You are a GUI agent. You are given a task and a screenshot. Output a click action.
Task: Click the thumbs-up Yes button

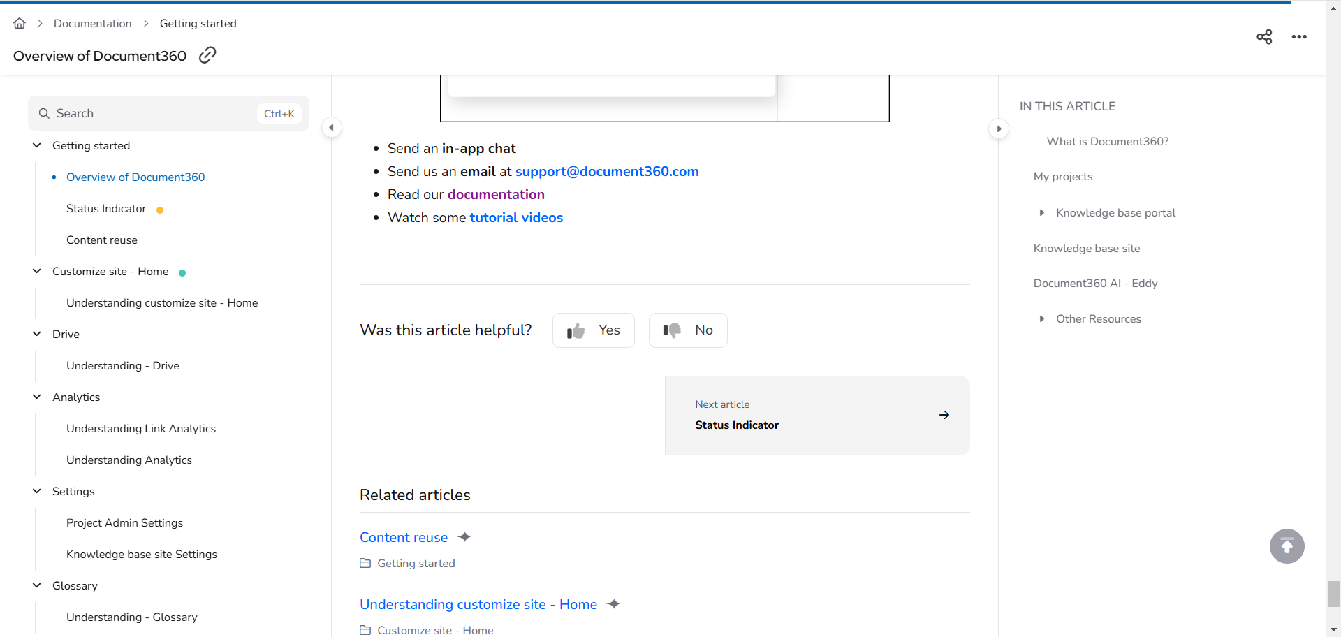click(x=594, y=330)
